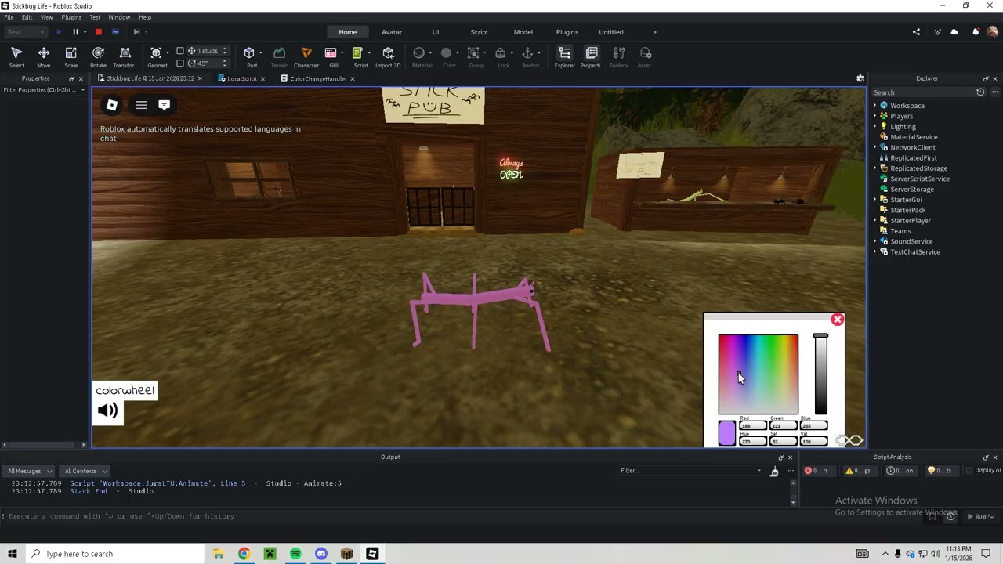The height and width of the screenshot is (564, 1003).
Task: Expand the StarterPlayer node
Action: (875, 221)
